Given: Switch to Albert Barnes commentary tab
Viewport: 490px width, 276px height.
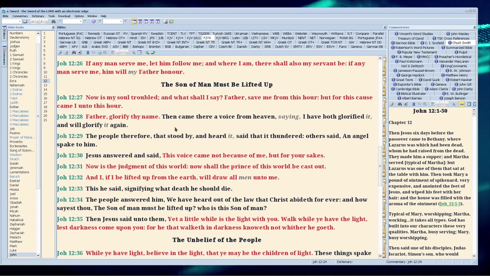Looking at the screenshot, I should point(410,98).
